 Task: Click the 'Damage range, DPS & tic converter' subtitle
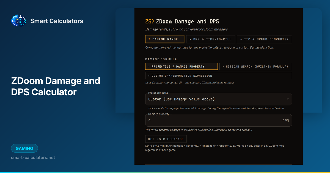pos(187,29)
